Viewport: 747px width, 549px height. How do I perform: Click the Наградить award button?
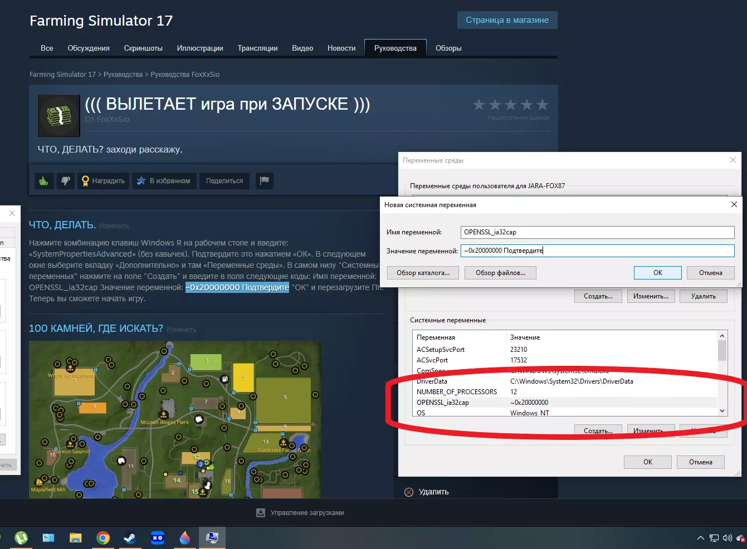[x=103, y=180]
